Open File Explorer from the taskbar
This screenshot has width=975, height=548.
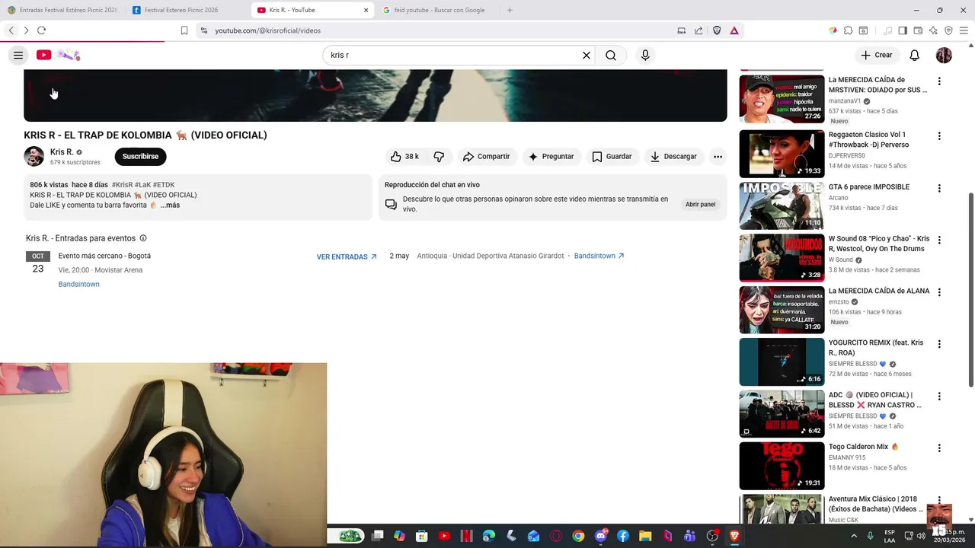tap(645, 536)
